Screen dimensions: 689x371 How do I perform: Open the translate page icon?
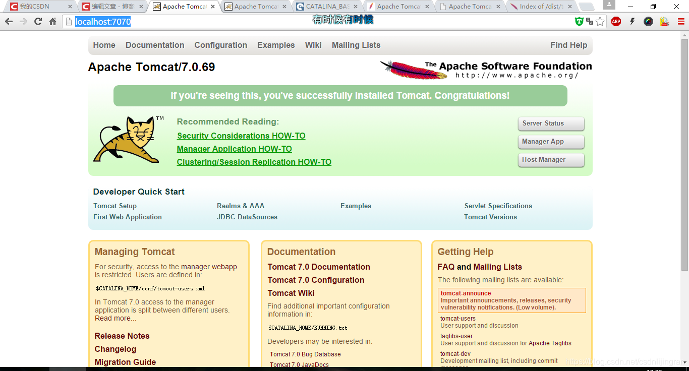tap(589, 21)
